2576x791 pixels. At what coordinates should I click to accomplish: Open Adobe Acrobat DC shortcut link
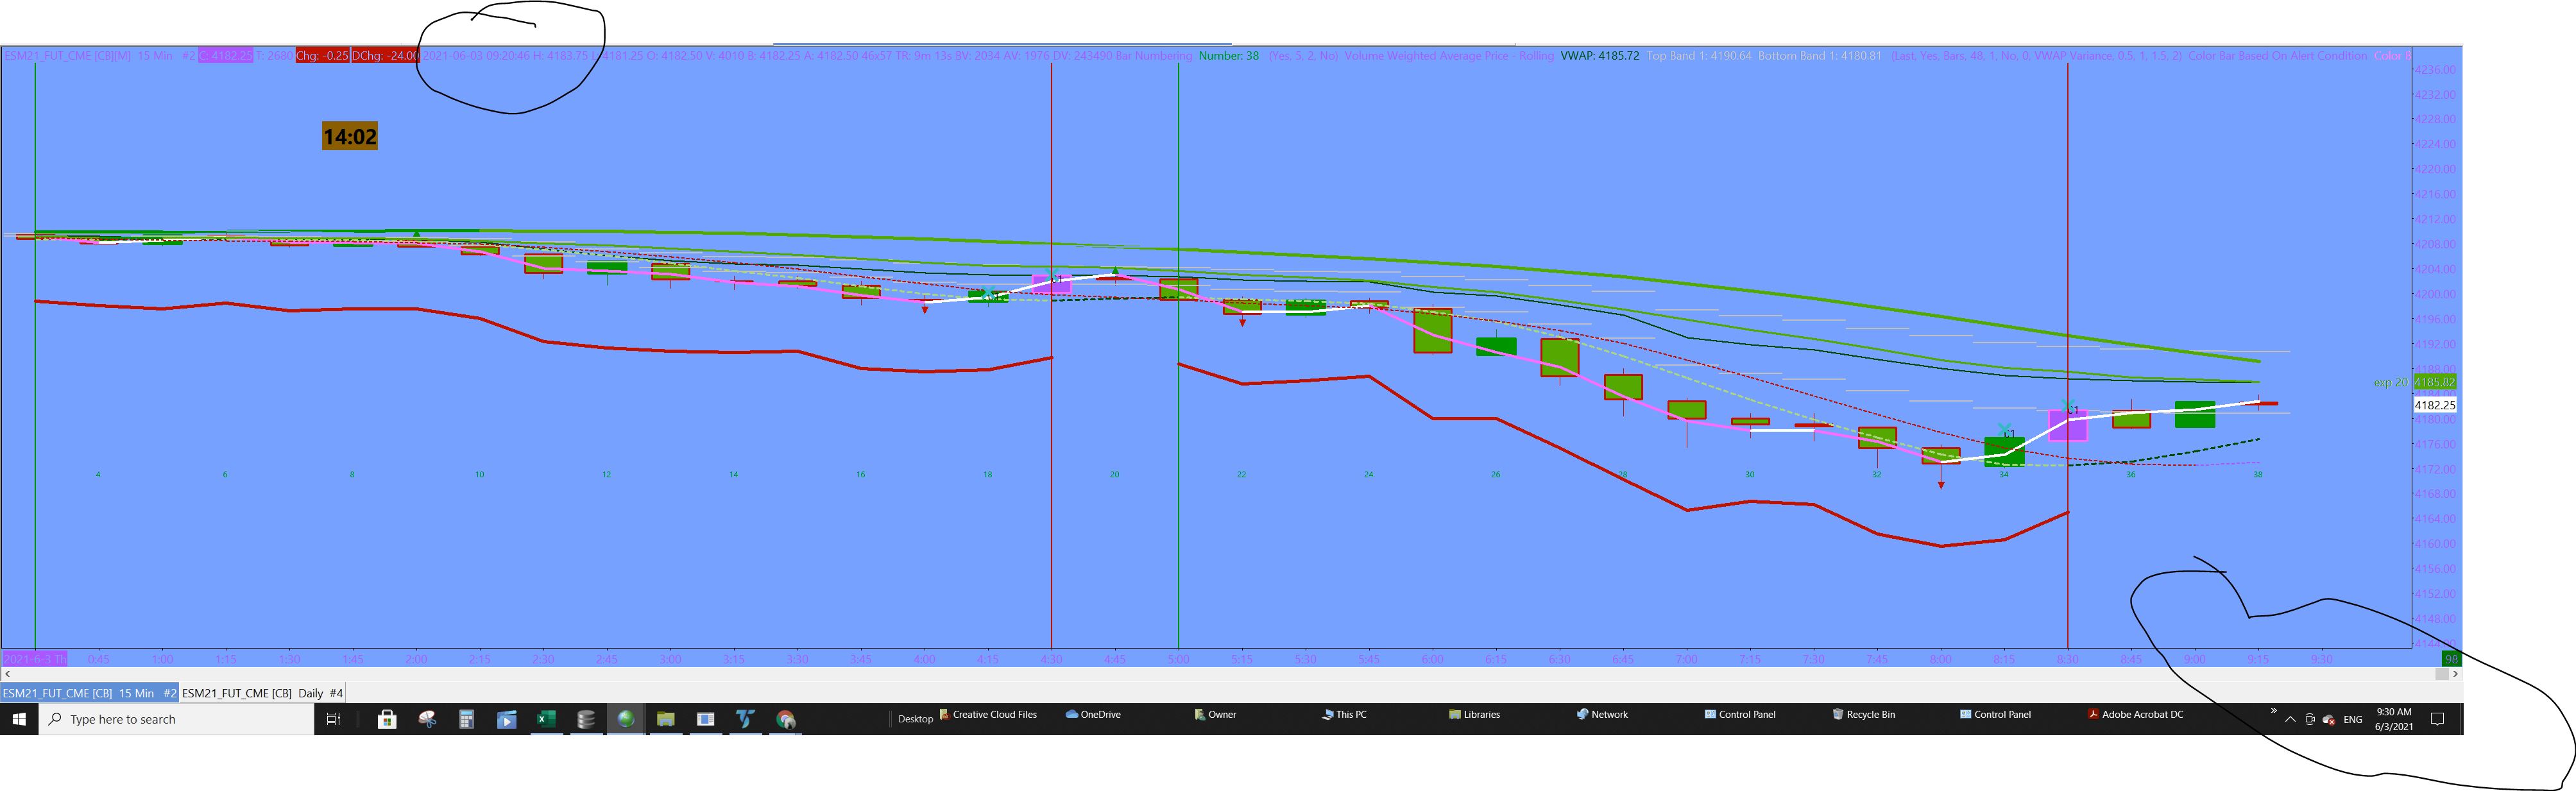2135,714
